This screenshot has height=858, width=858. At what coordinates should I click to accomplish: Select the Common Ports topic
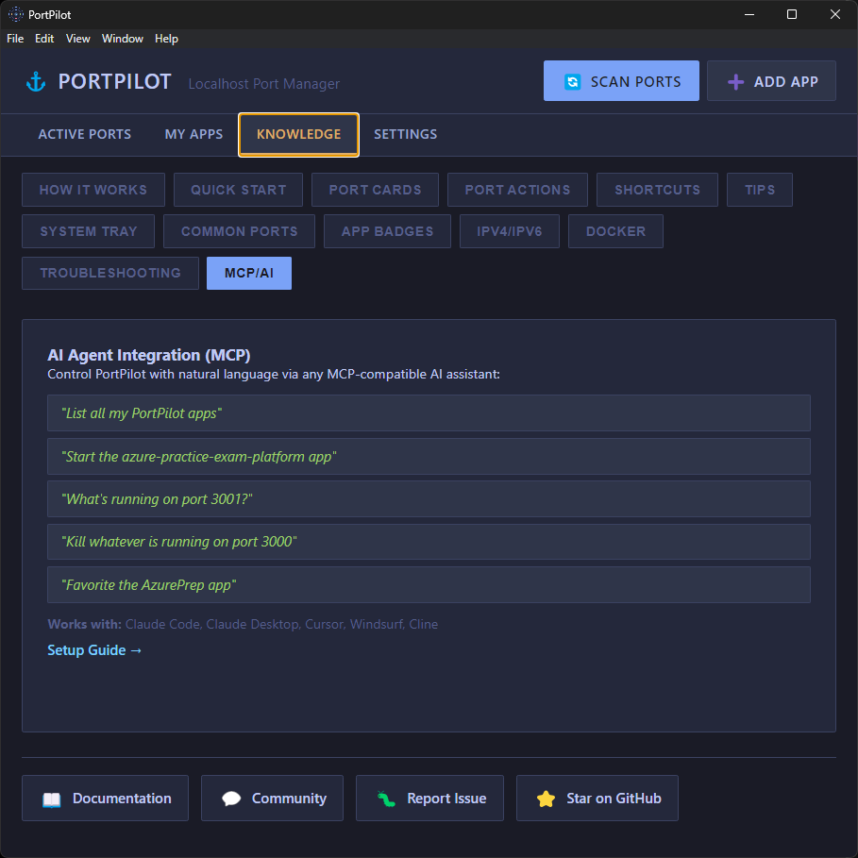[x=239, y=231]
